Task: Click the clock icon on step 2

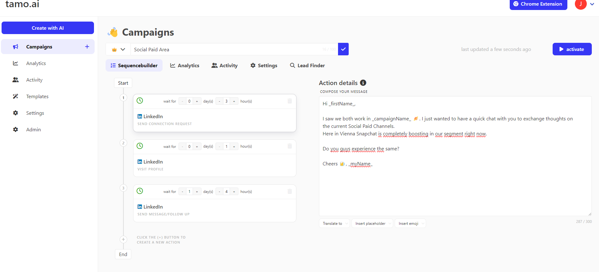Action: click(140, 146)
